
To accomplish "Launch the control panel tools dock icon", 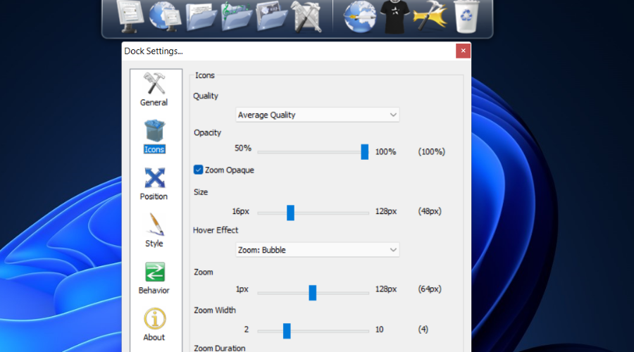I will [306, 17].
